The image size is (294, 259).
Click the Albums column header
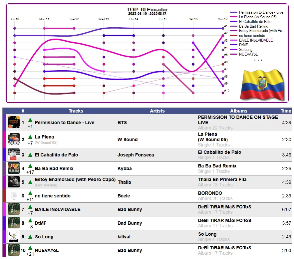coord(238,111)
